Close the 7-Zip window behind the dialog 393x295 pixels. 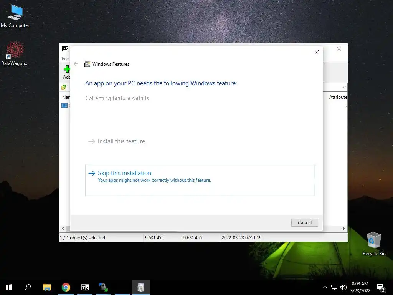[339, 49]
